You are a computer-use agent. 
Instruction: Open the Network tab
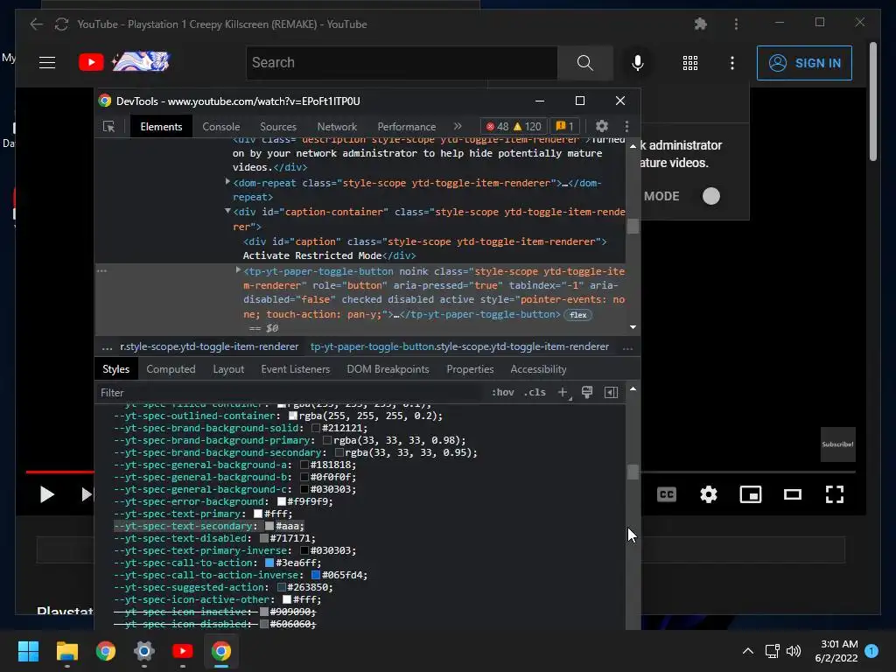coord(337,127)
